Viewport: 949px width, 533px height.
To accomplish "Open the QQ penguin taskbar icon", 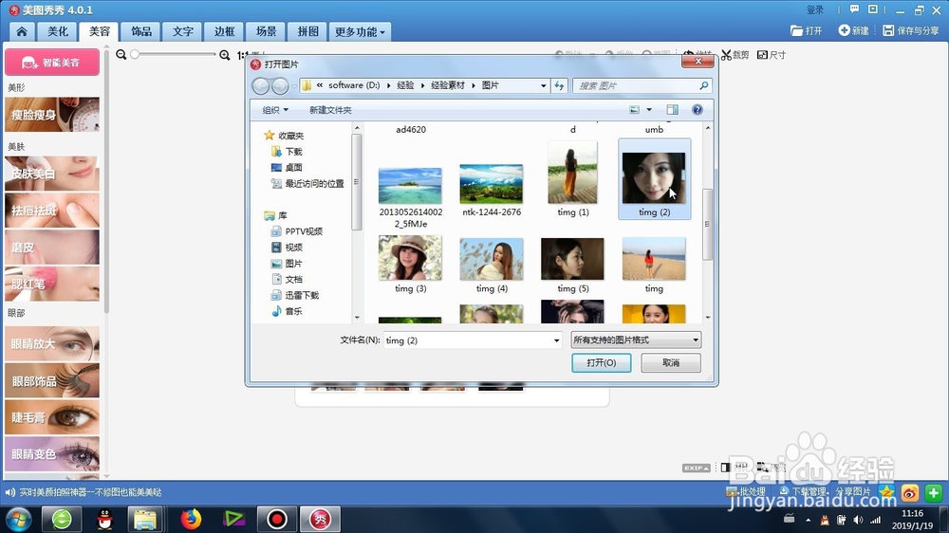I will (x=104, y=519).
